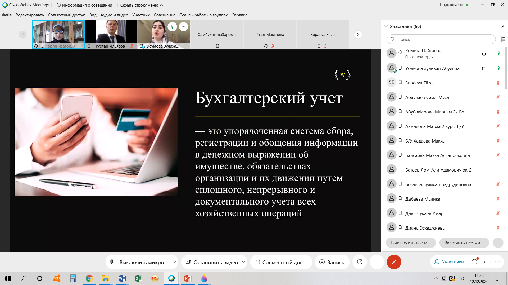Screen dimensions: 508x285
Task: Open Microsoft Excel from taskbar
Action: (x=139, y=278)
